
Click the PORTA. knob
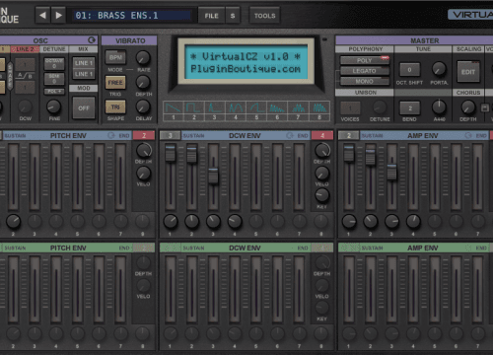[439, 69]
